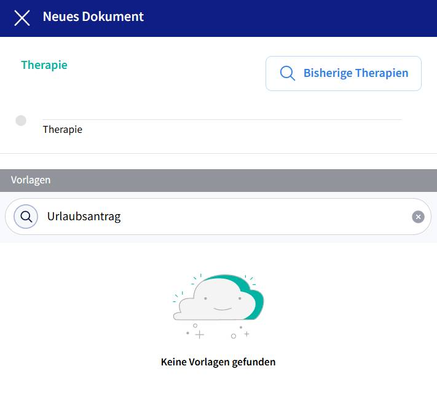Click the magnifier icon in Bisherige Therapien
437x398 pixels.
pyautogui.click(x=287, y=73)
